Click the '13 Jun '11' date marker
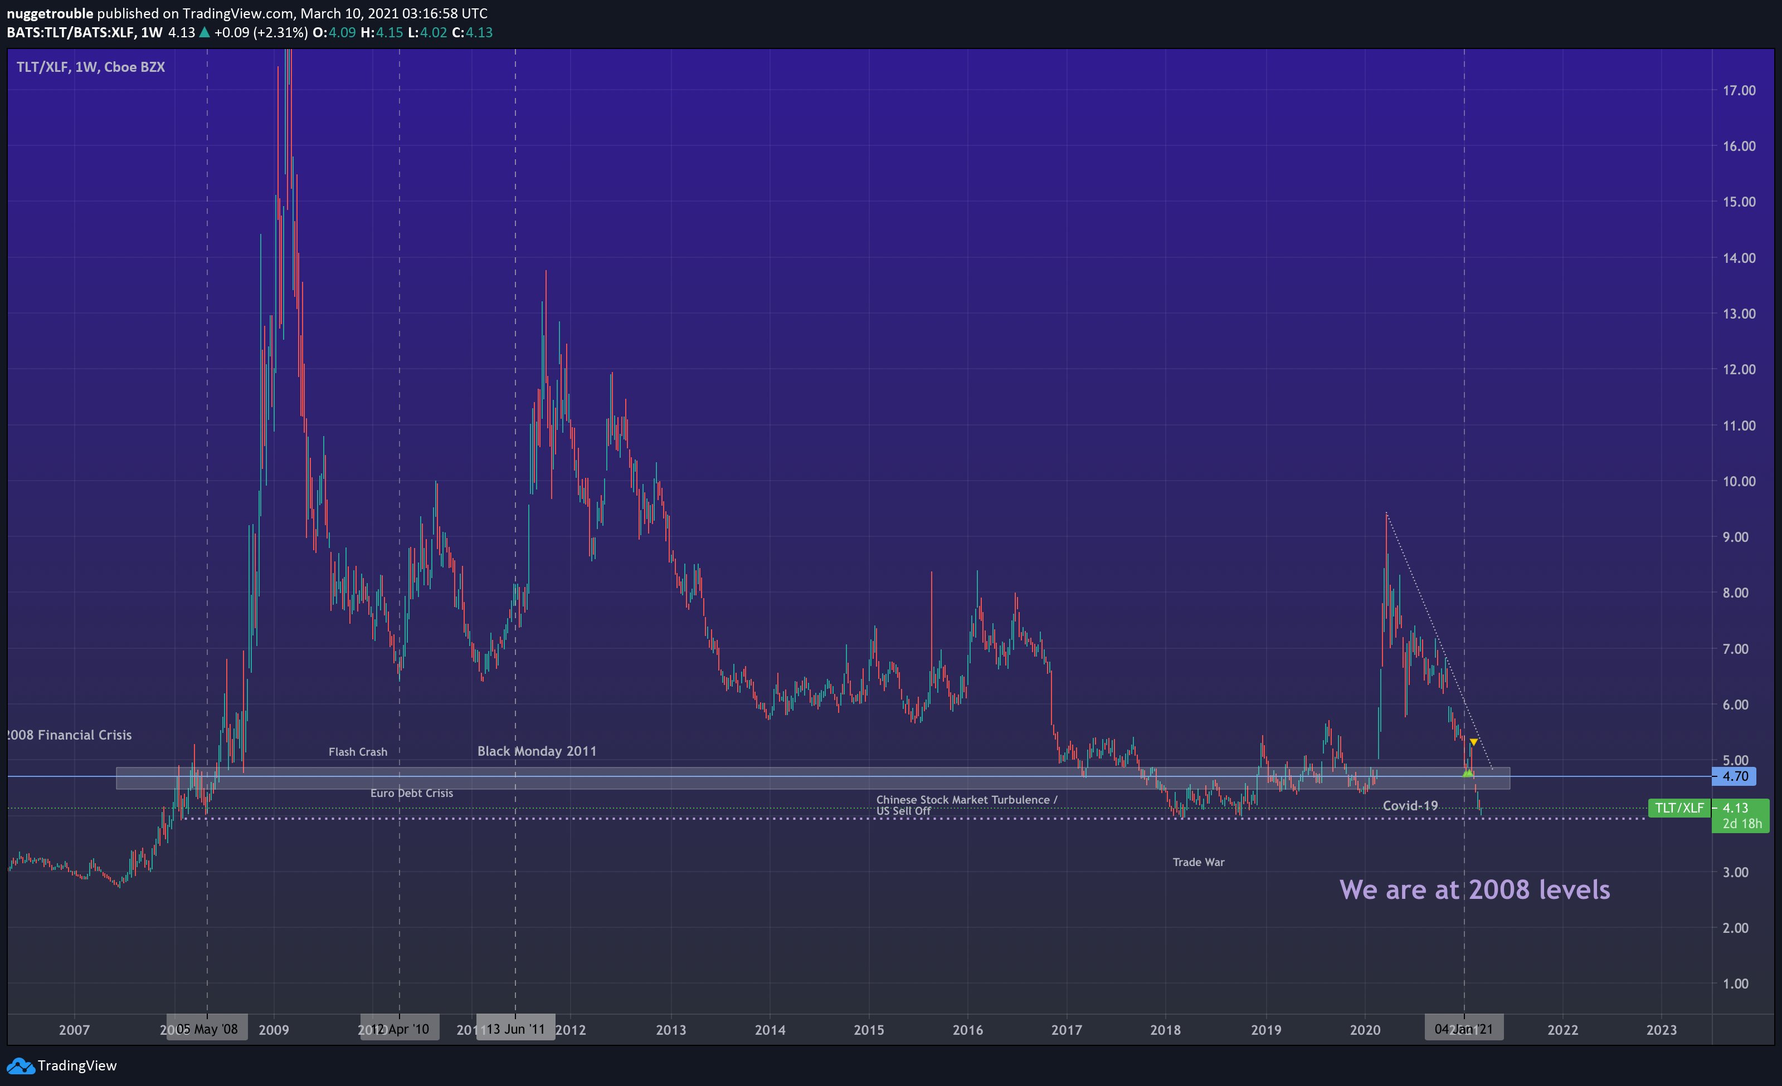Screen dimensions: 1782x1086 515,1029
